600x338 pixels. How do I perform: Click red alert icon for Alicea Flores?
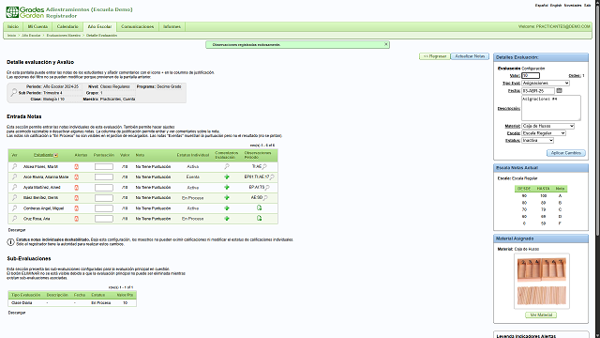click(77, 167)
